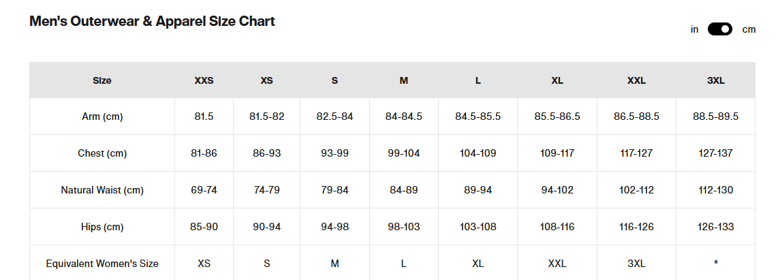Screen dimensions: 778x280
Task: Click the Equivalent Women's Size row label
Action: tap(102, 264)
